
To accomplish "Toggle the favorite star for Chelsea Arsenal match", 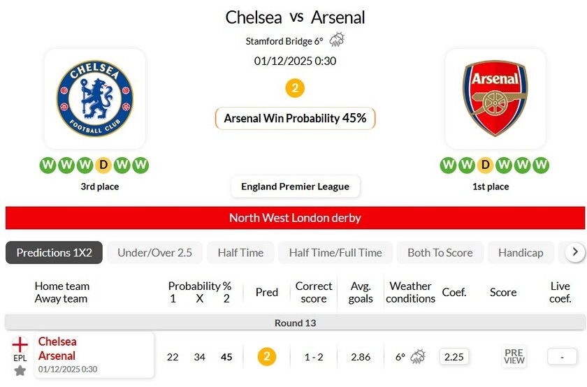I will point(20,370).
